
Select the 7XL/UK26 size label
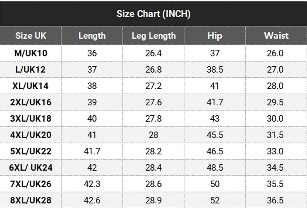tap(31, 184)
